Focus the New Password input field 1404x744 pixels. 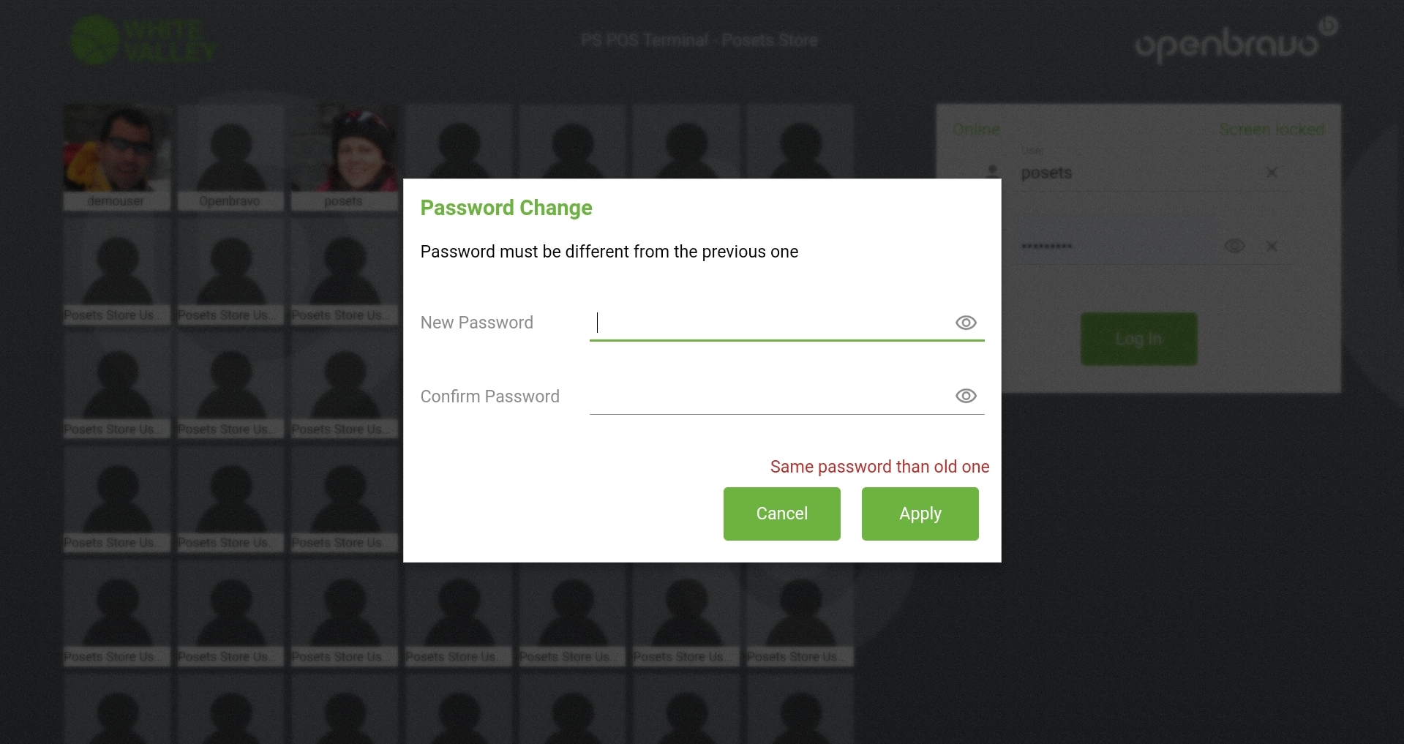coord(768,323)
